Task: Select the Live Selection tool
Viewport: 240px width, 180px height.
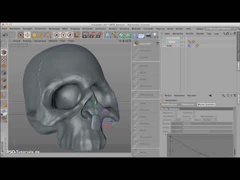Action: (20, 35)
